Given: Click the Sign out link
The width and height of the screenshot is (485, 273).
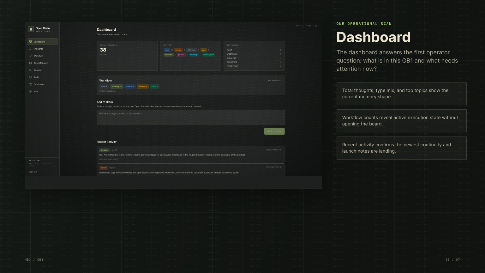Looking at the screenshot, I should tap(33, 172).
